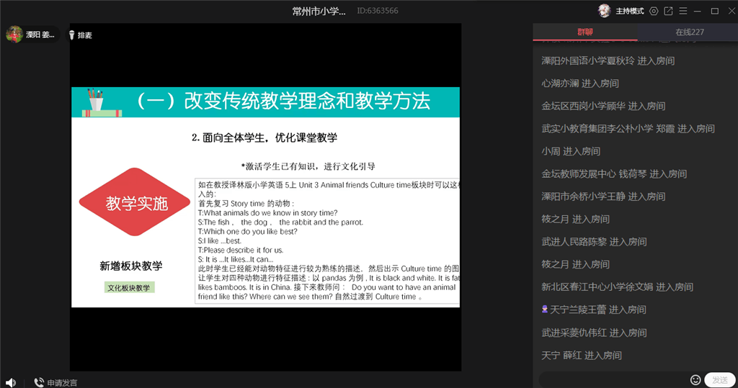Click the 排麦 microphone icon
Image resolution: width=738 pixels, height=388 pixels.
pyautogui.click(x=71, y=35)
